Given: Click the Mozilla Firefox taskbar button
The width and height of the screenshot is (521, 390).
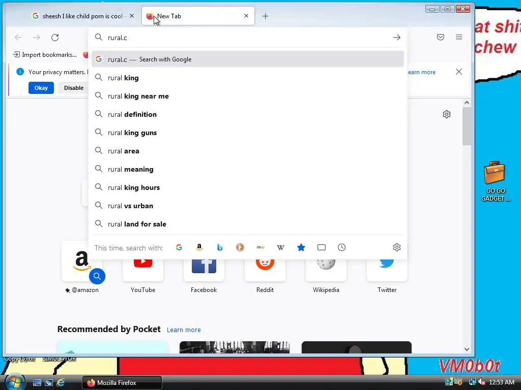Looking at the screenshot, I should [x=122, y=383].
